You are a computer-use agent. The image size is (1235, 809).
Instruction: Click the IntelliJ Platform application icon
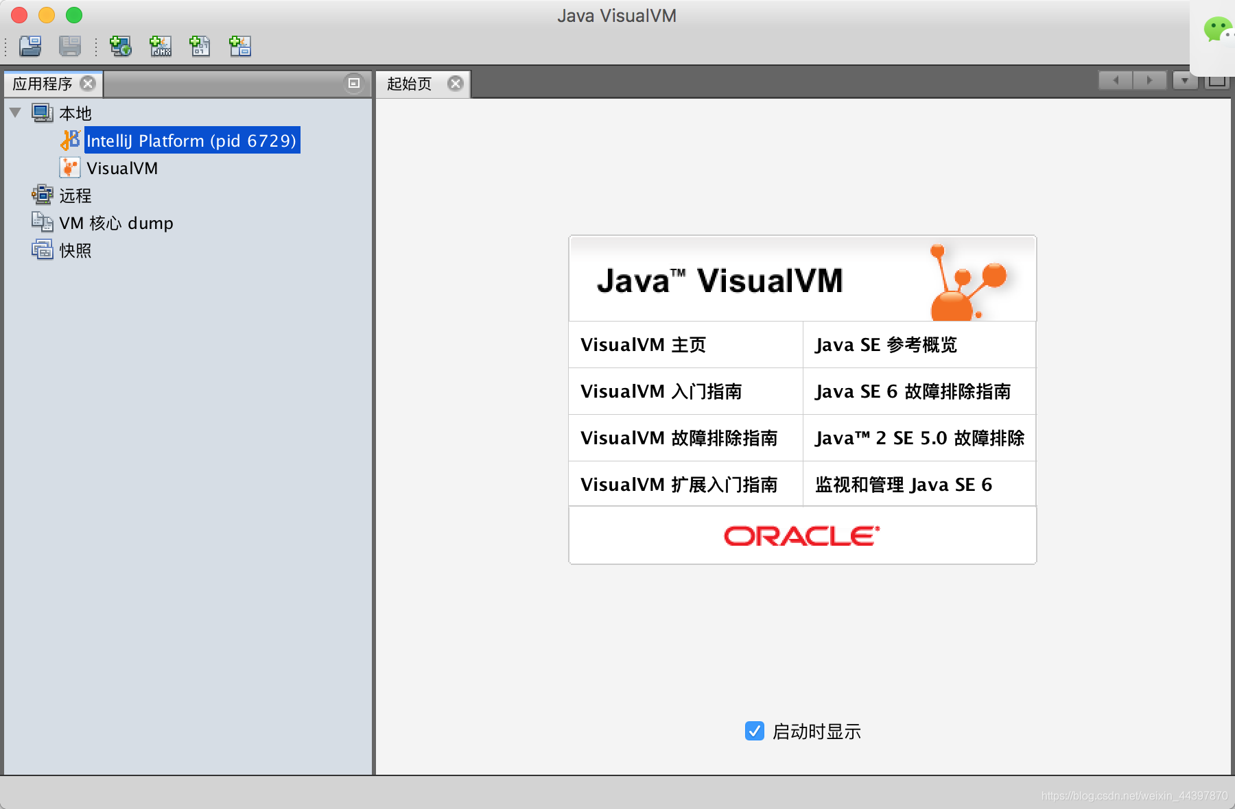pos(70,140)
